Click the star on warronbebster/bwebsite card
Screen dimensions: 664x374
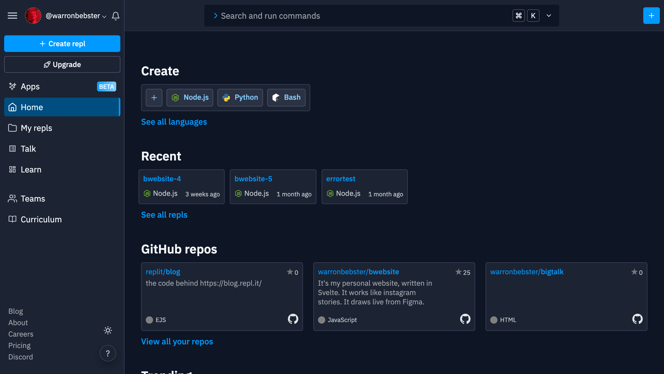459,272
